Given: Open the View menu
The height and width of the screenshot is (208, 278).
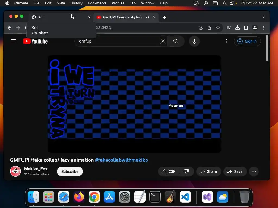Looking at the screenshot, I should (x=61, y=3).
